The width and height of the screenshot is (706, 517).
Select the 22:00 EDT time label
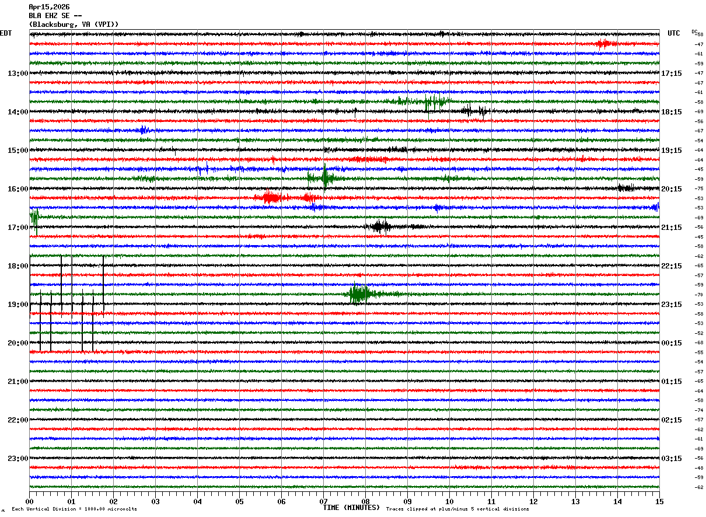(x=18, y=420)
